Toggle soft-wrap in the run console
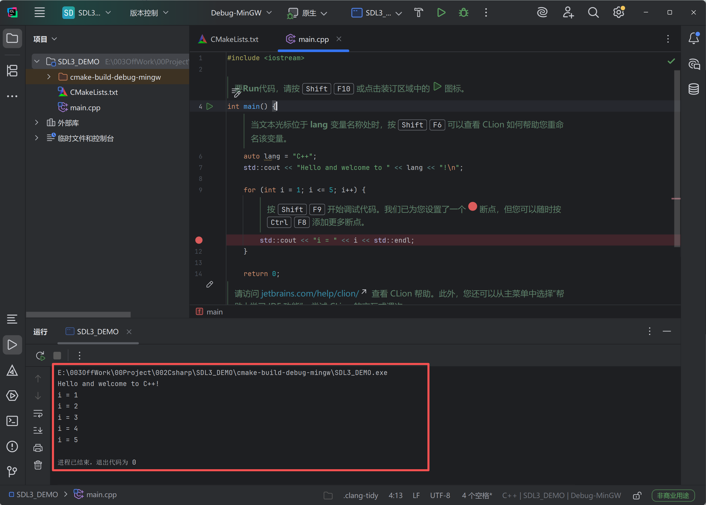Viewport: 706px width, 505px height. pyautogui.click(x=38, y=413)
